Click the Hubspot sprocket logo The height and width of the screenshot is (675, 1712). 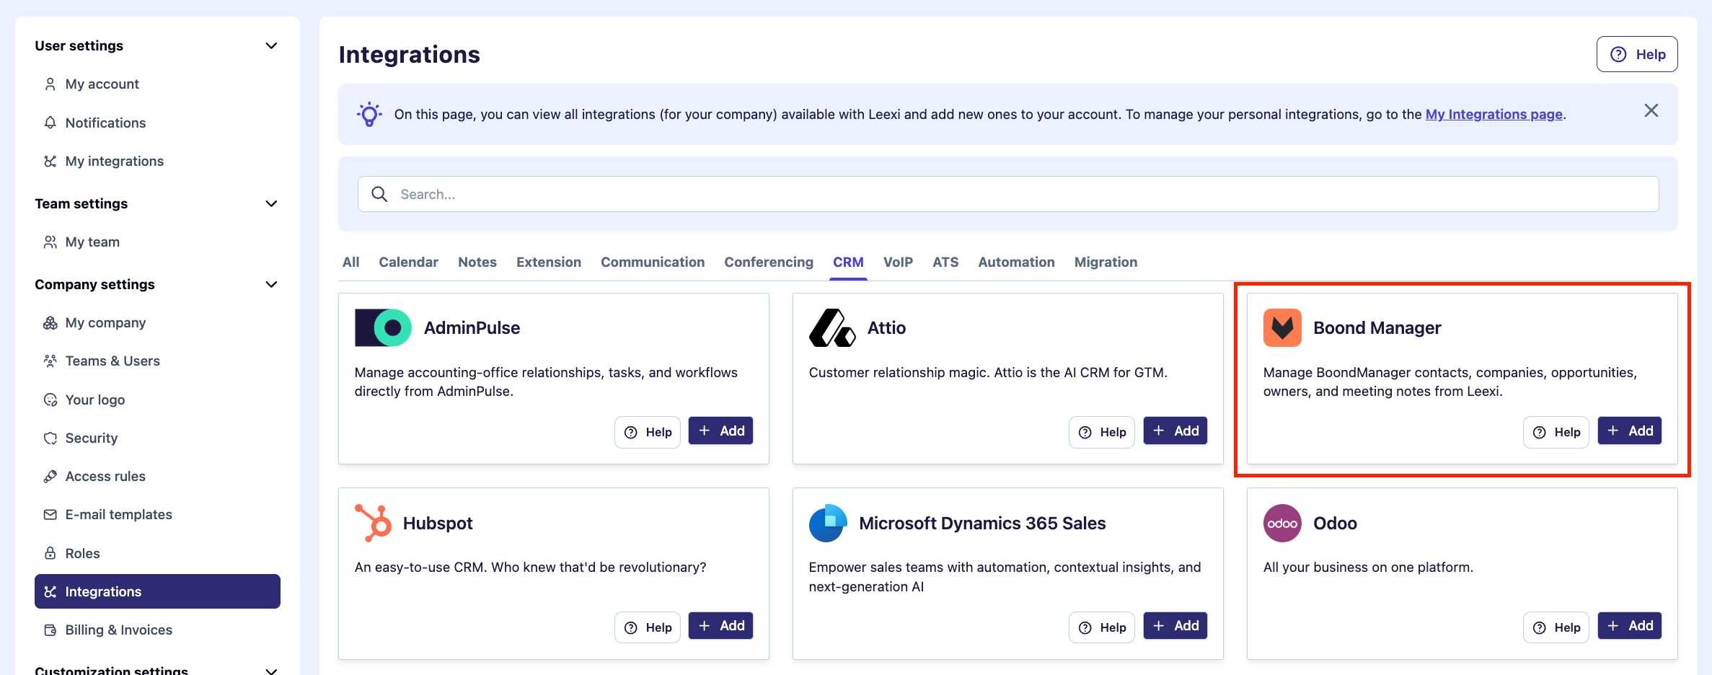click(x=373, y=523)
